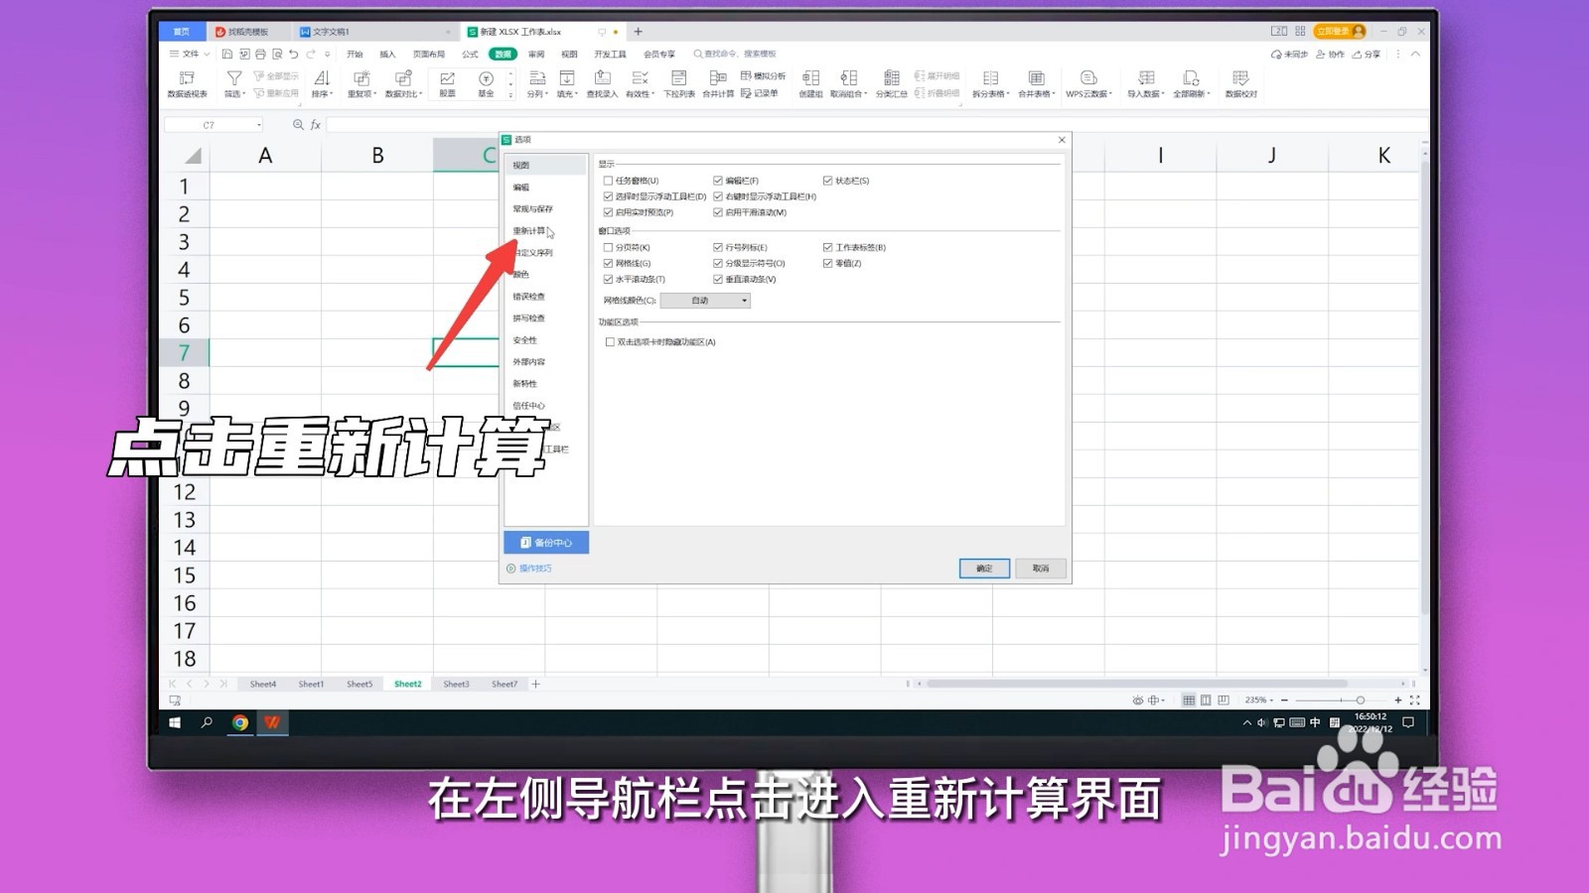Screen dimensions: 1589x893
Task: Open the 操作技巧 tips link
Action: click(529, 569)
